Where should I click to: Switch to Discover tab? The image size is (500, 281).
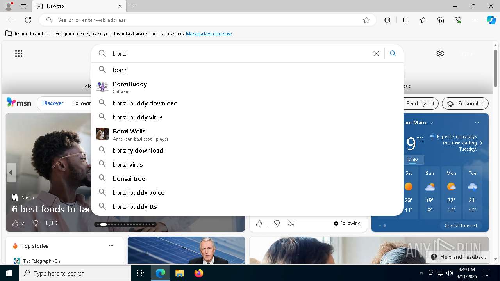click(53, 103)
